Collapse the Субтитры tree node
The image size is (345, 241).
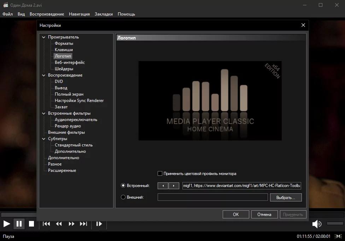click(44, 139)
